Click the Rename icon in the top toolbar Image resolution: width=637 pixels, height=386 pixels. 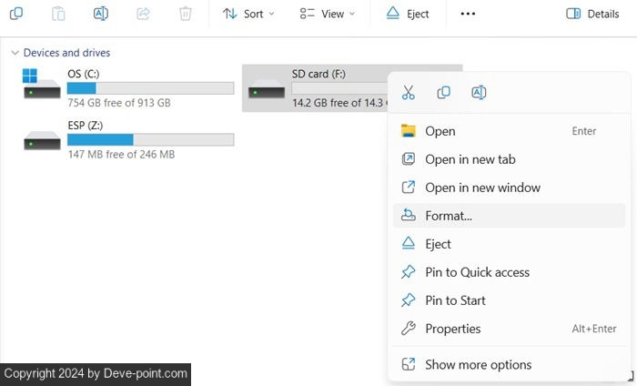[101, 14]
